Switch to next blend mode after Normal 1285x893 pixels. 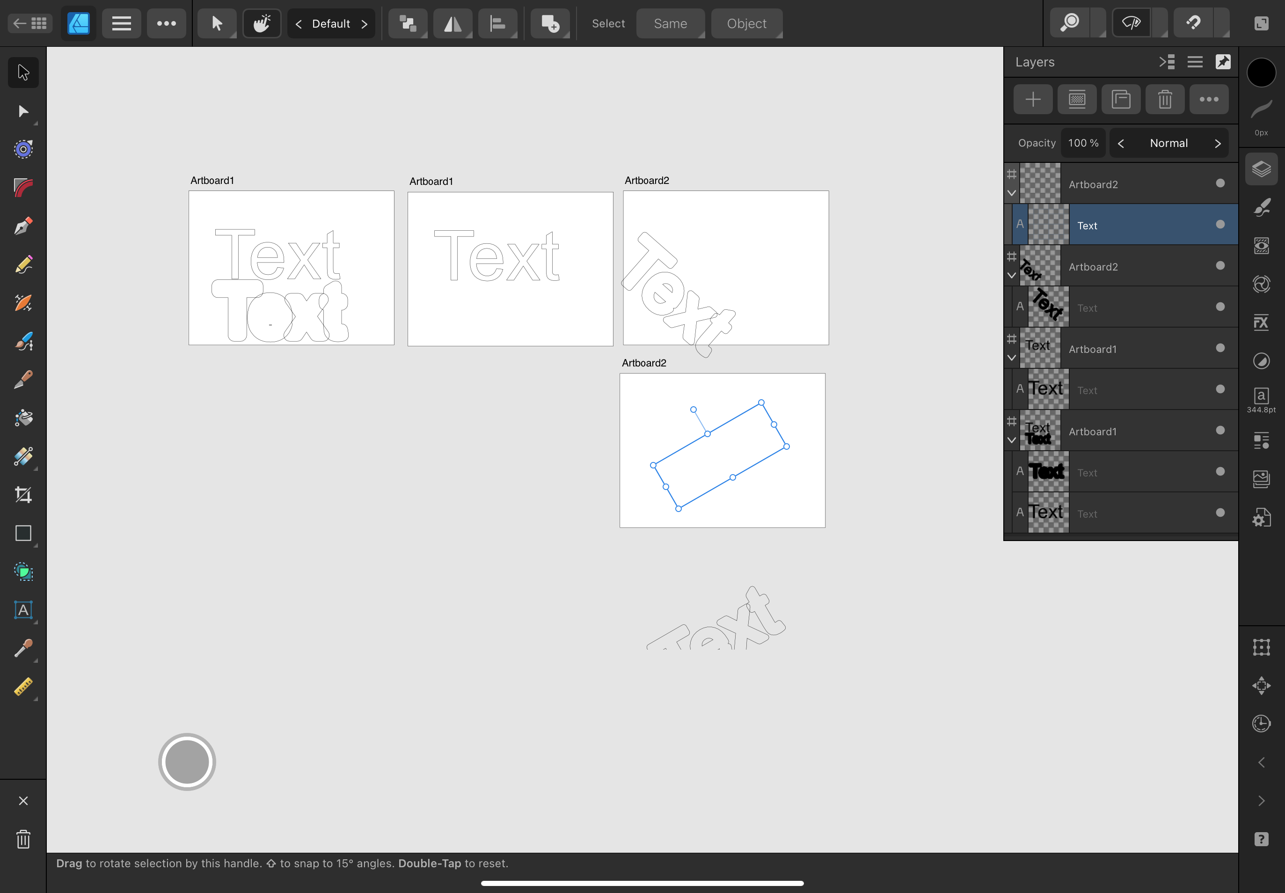point(1217,143)
